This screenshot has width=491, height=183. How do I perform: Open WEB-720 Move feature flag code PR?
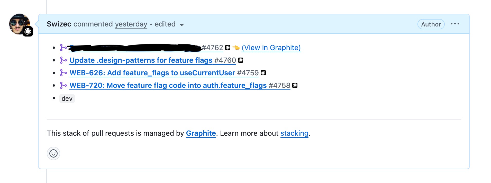[168, 85]
